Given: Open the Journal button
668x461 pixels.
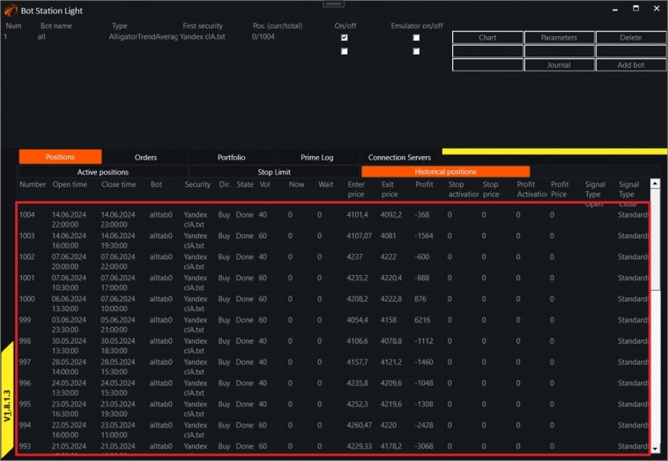Looking at the screenshot, I should click(559, 65).
